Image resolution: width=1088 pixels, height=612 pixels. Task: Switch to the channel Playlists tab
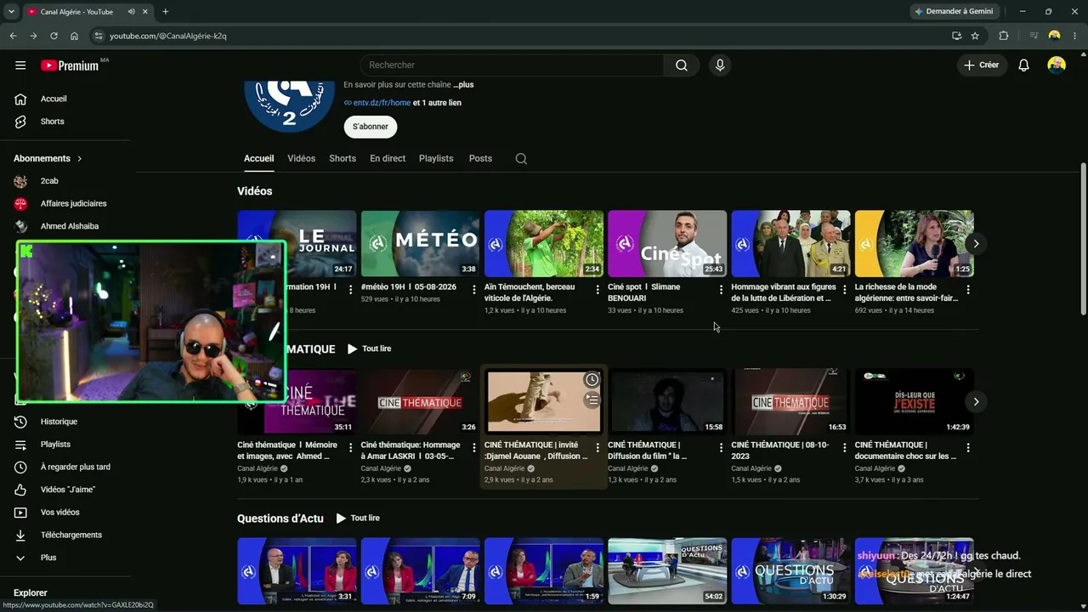click(x=436, y=159)
